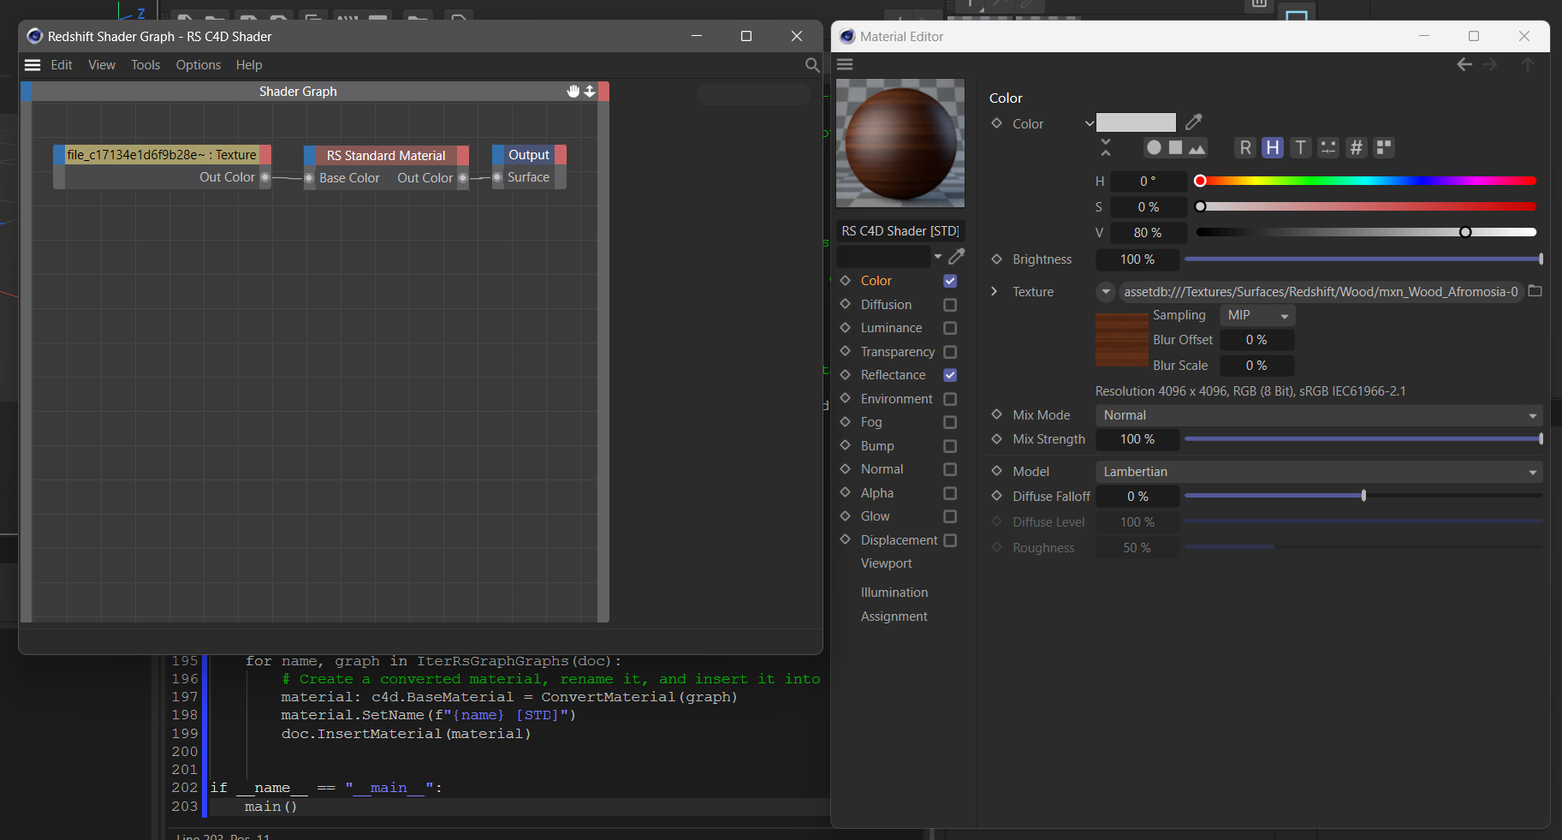
Task: Select color spectrum square mode icon
Action: [1175, 147]
